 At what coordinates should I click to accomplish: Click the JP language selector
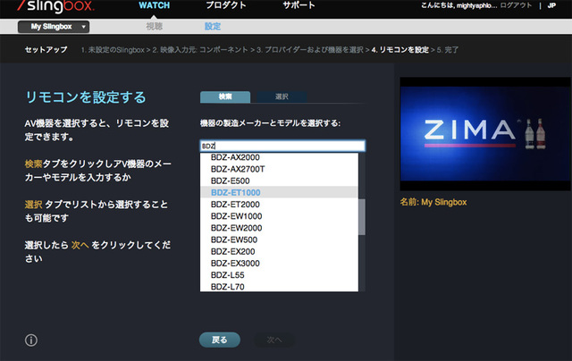[x=551, y=5]
